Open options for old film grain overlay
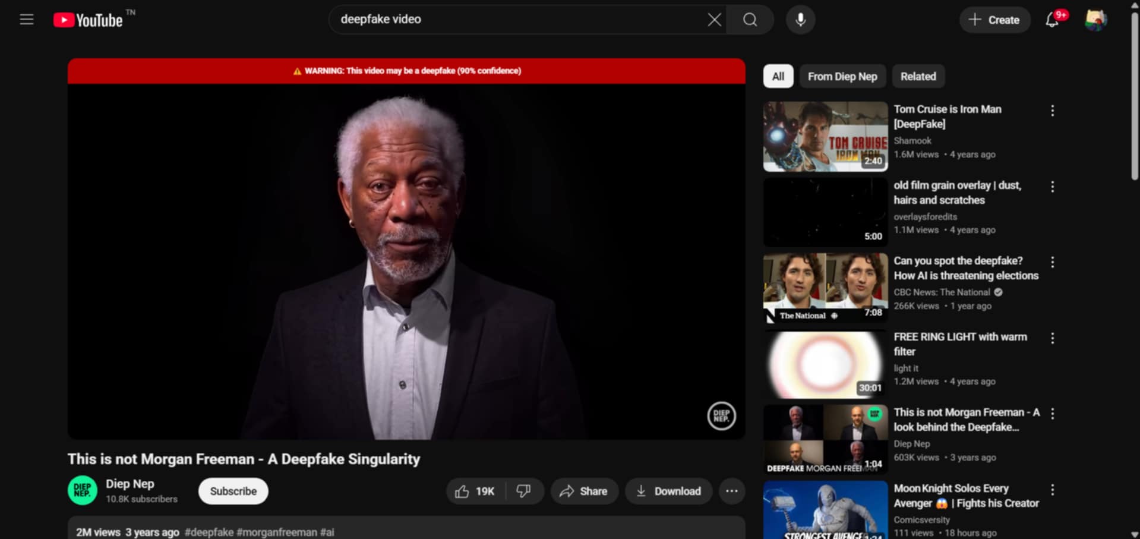Viewport: 1140px width, 539px height. coord(1052,187)
